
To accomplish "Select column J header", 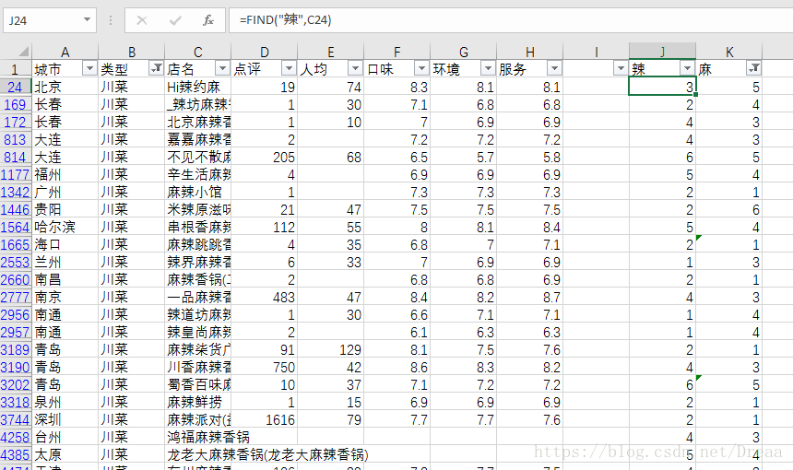I will point(662,52).
